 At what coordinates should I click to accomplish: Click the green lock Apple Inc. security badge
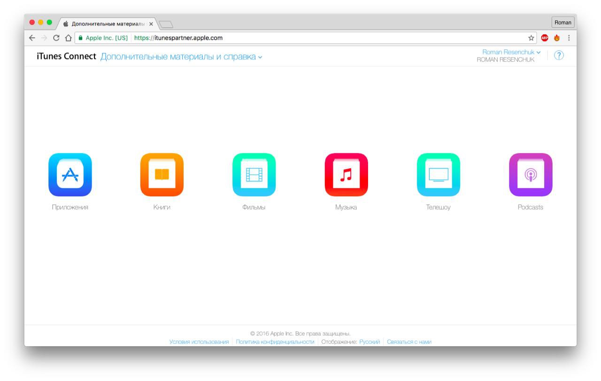pos(103,38)
